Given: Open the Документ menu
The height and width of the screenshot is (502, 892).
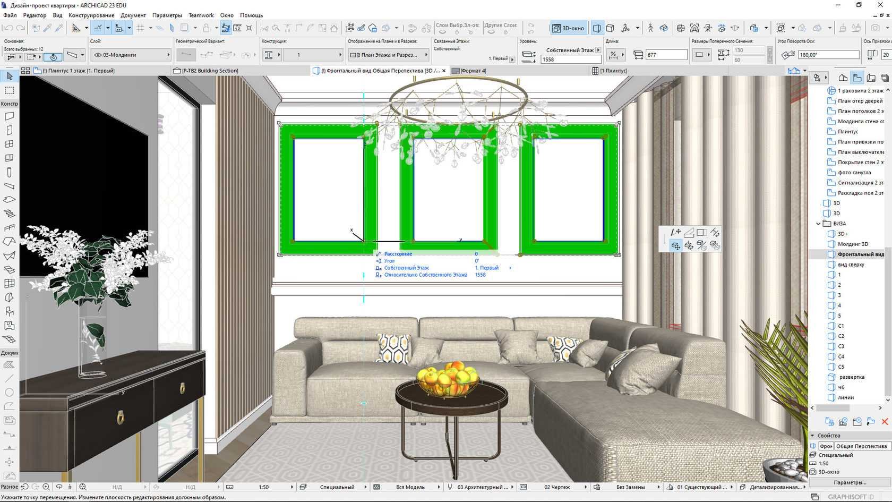Looking at the screenshot, I should pos(133,15).
